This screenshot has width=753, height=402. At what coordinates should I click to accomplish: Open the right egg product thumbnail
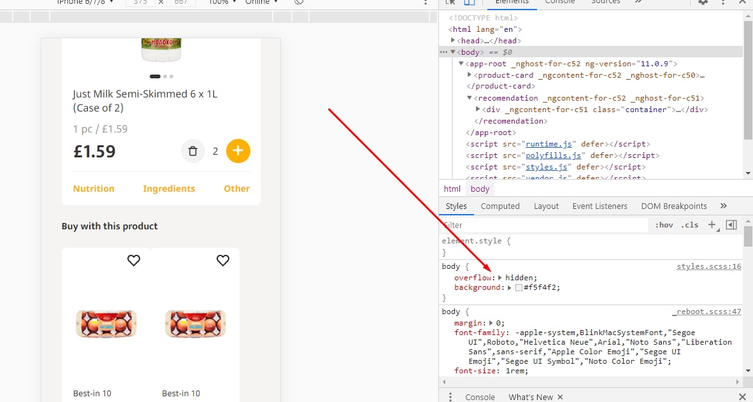point(195,324)
